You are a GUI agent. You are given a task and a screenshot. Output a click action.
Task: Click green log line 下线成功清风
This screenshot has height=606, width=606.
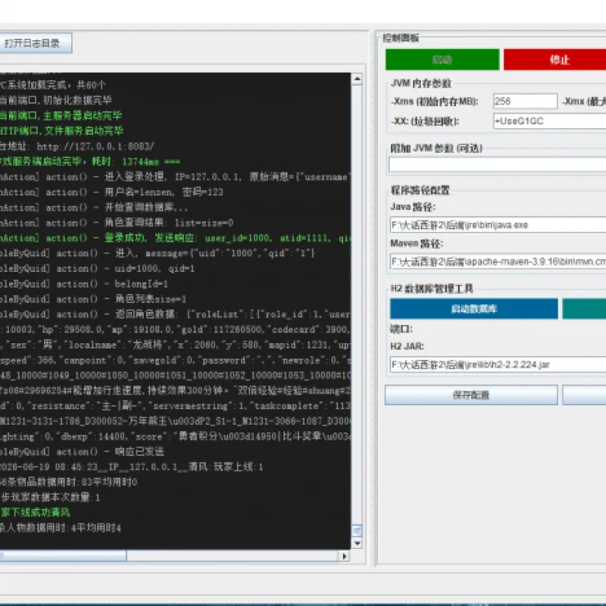point(35,513)
